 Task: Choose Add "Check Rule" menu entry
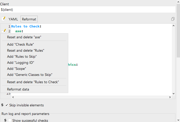pos(20,44)
